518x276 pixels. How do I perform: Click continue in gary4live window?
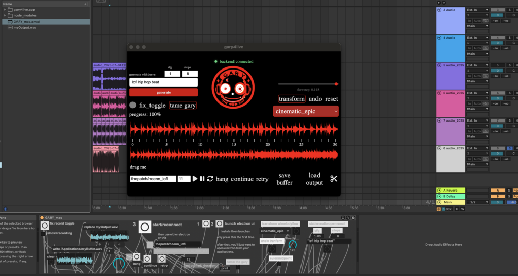click(242, 179)
